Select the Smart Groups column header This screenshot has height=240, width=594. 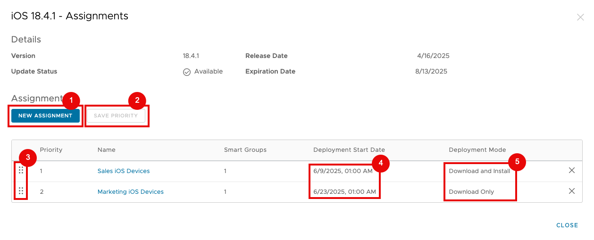point(245,150)
